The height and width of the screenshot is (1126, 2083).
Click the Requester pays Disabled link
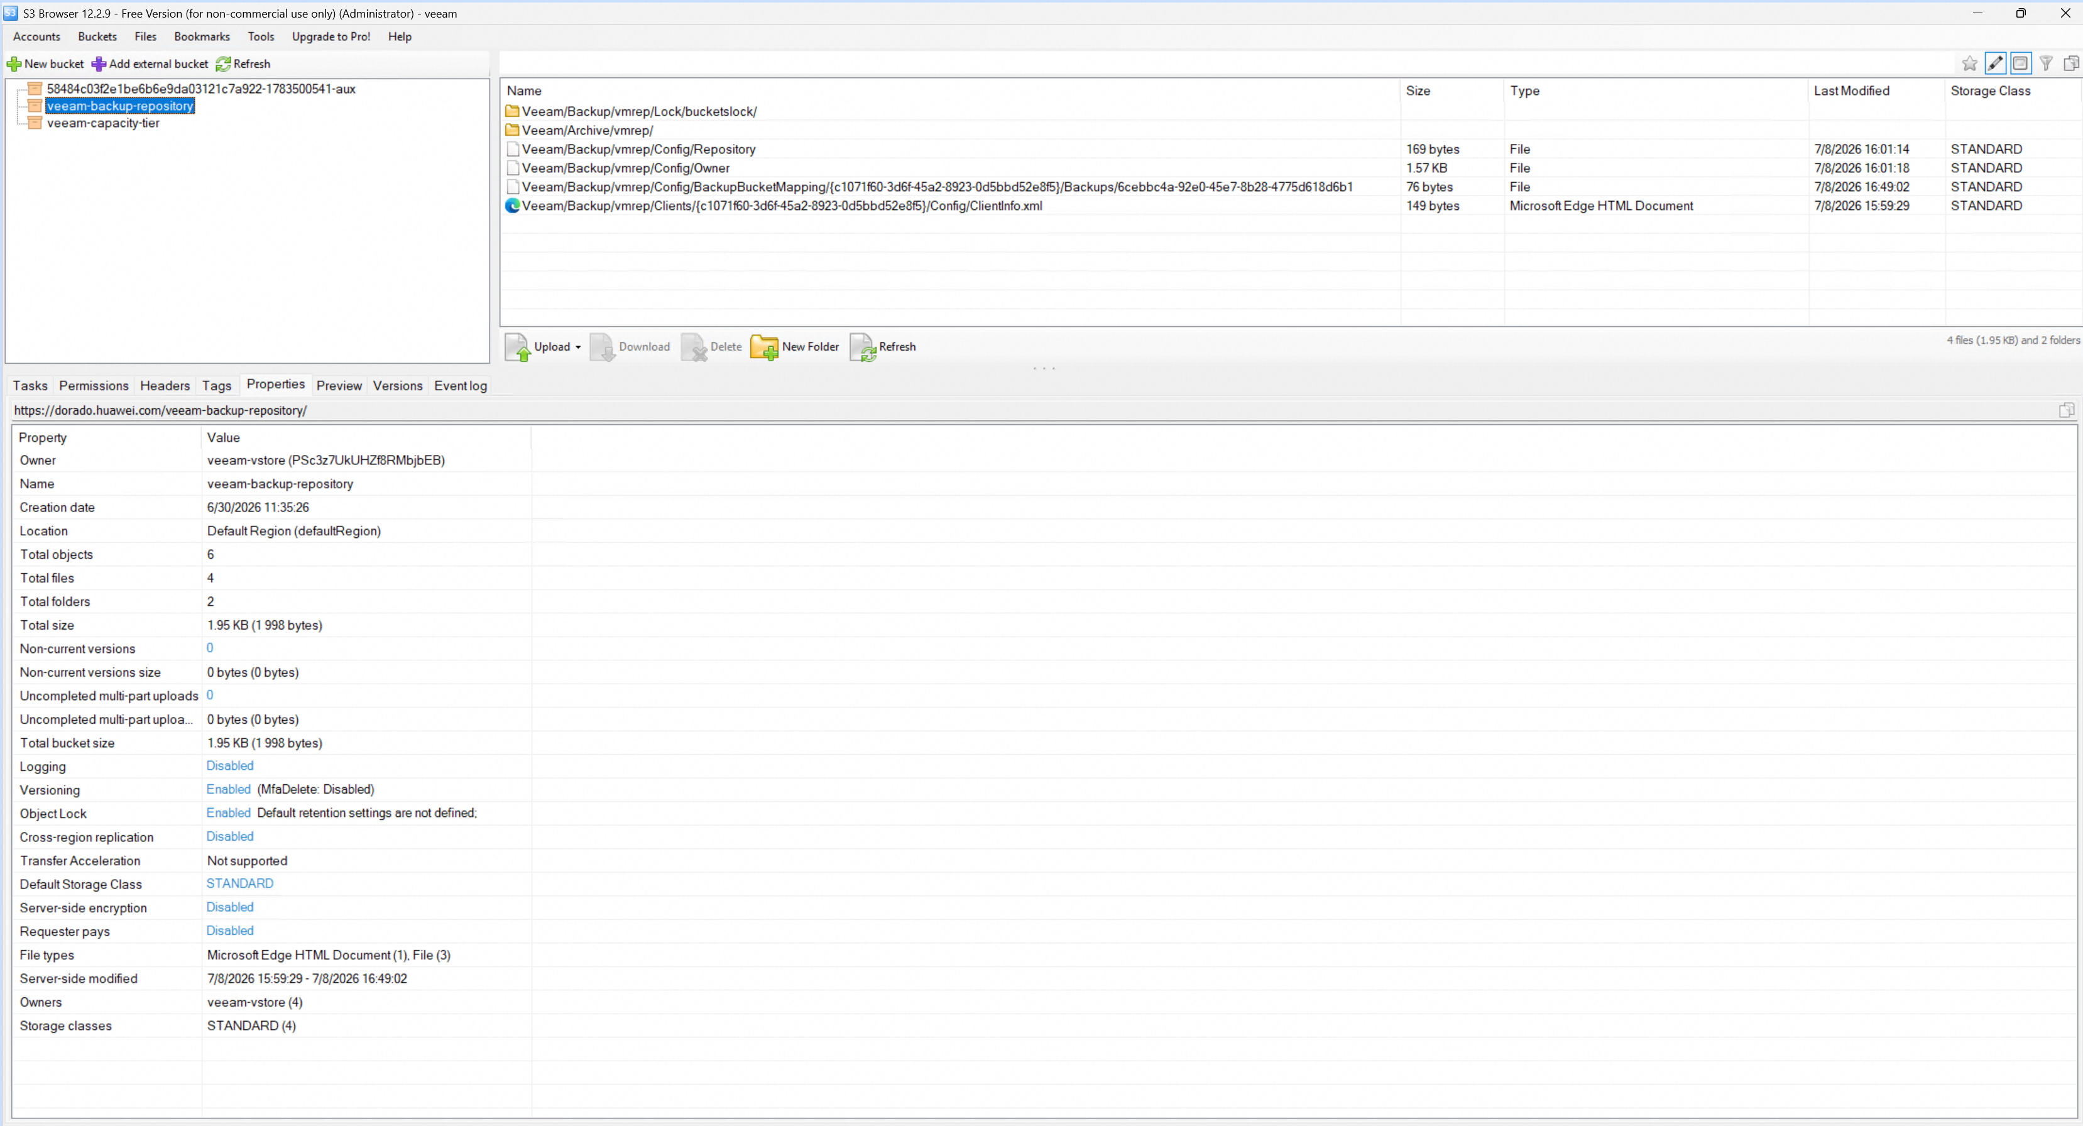229,931
